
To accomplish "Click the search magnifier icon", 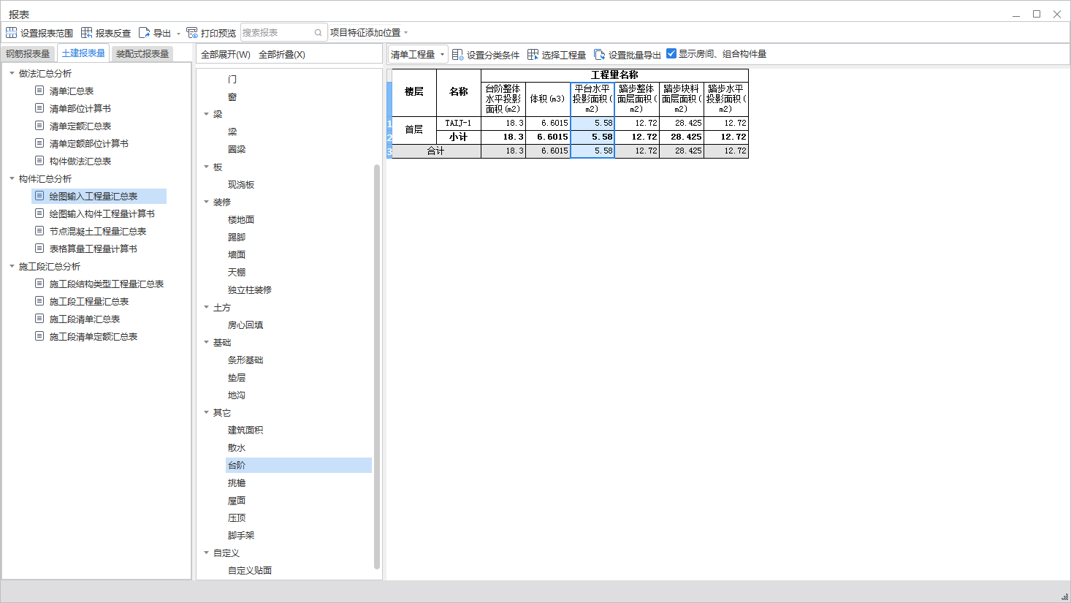I will 319,33.
